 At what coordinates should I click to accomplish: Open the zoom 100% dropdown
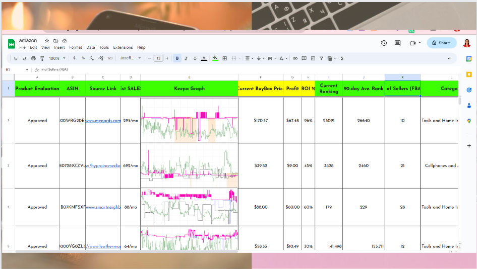pyautogui.click(x=57, y=58)
